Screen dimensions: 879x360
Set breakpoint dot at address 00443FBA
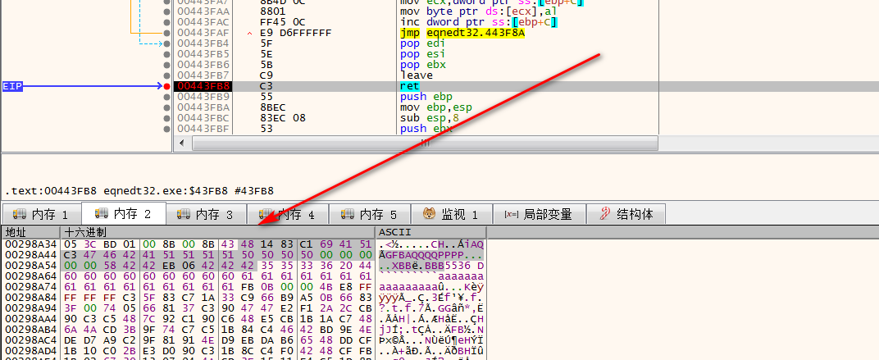(166, 107)
